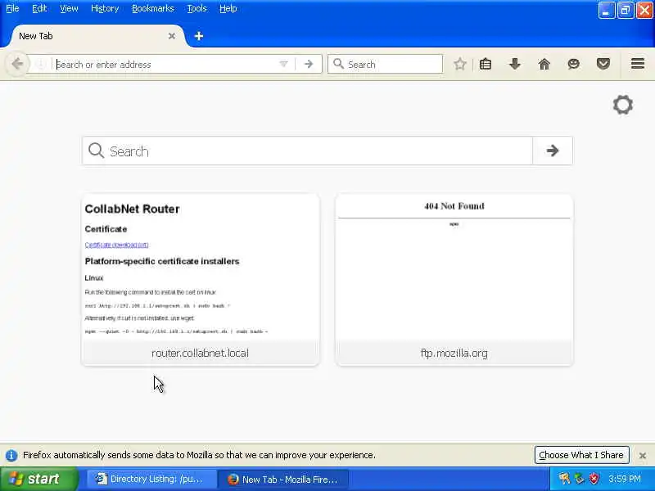Click the back navigation arrow

coord(17,64)
